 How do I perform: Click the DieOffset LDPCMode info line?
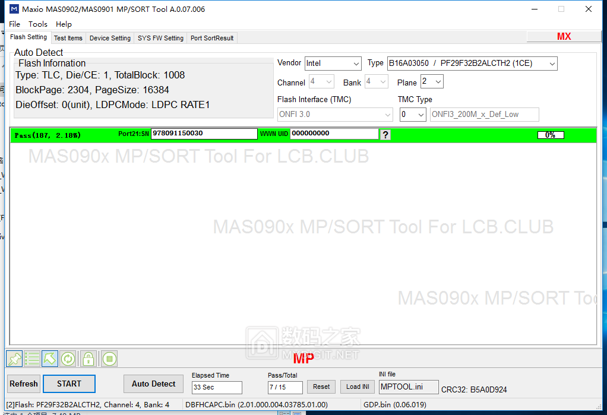pyautogui.click(x=113, y=105)
